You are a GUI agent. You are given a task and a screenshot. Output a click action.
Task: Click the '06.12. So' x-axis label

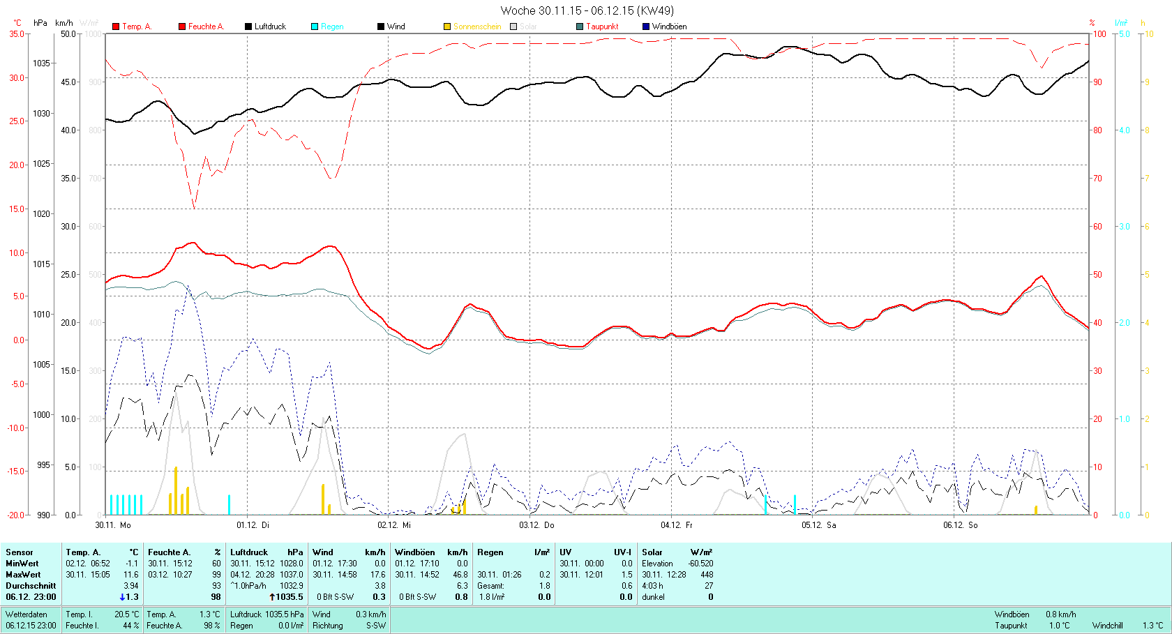[961, 525]
